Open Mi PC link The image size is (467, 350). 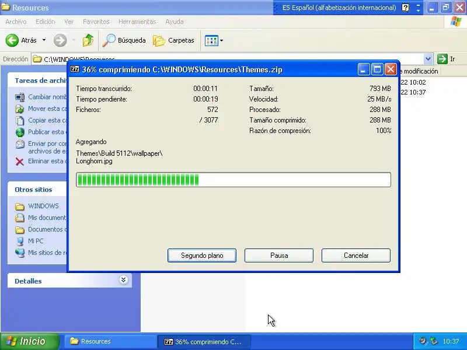(36, 241)
